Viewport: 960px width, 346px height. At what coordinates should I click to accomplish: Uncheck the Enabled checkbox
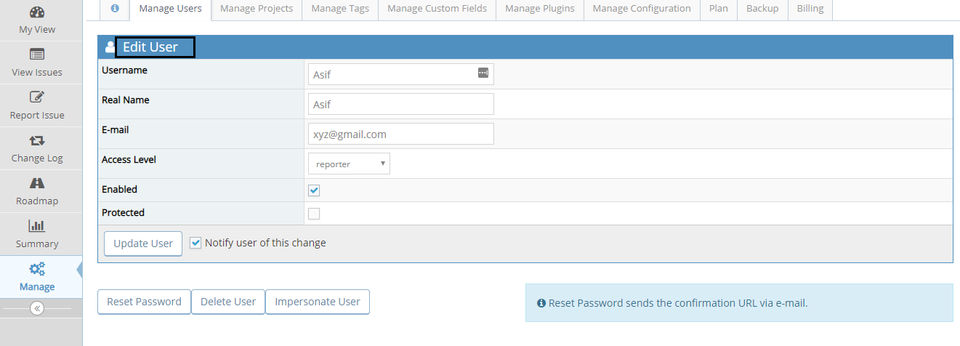point(314,190)
